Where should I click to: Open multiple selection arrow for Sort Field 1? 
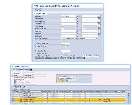(99, 31)
